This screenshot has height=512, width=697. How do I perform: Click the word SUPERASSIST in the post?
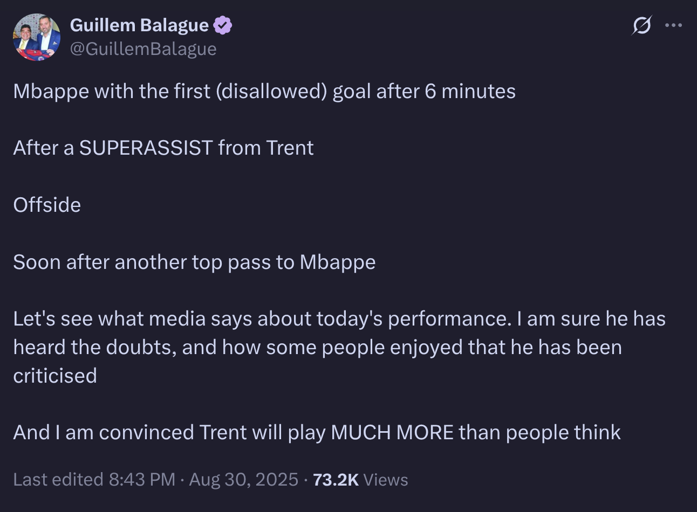point(146,148)
